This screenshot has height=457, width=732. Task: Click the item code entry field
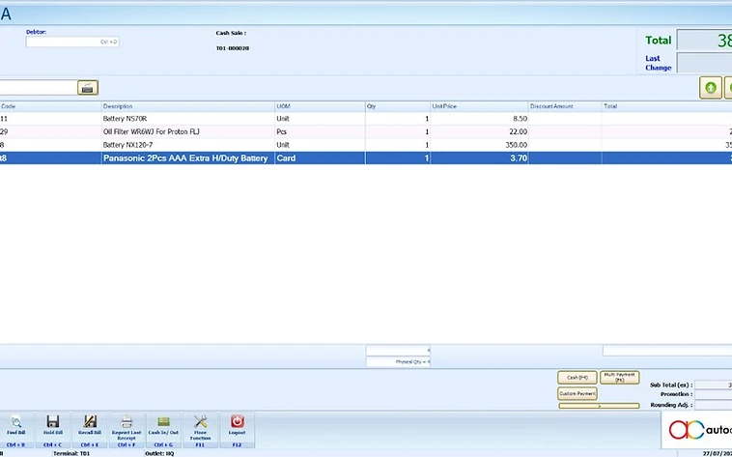tap(39, 88)
